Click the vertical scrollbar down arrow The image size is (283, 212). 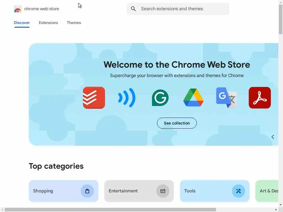click(281, 205)
